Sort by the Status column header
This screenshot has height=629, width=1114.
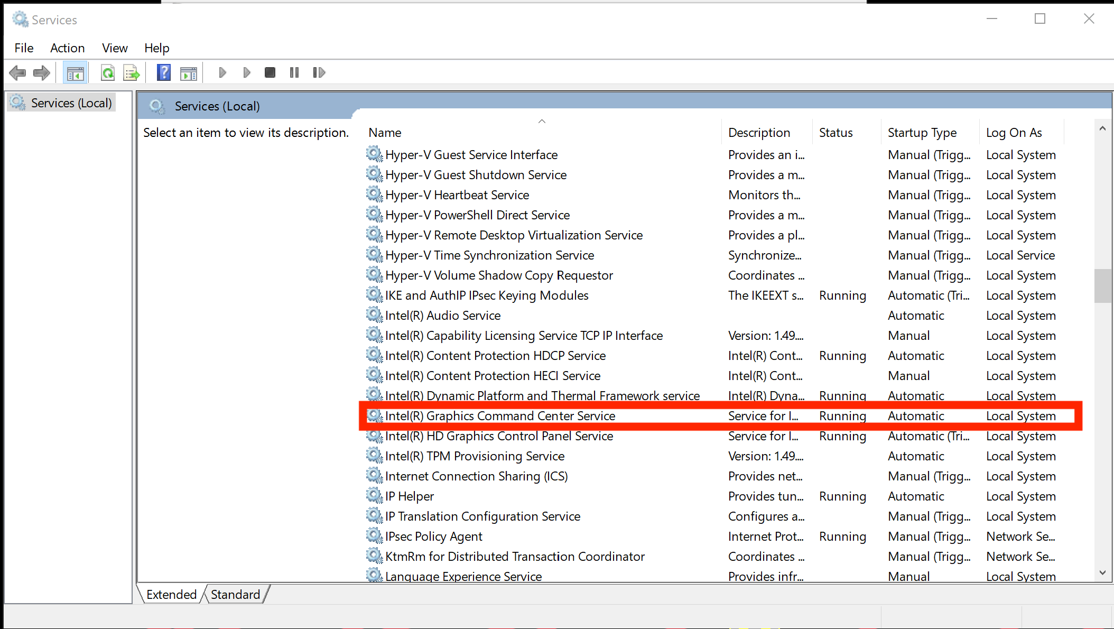[x=835, y=133]
